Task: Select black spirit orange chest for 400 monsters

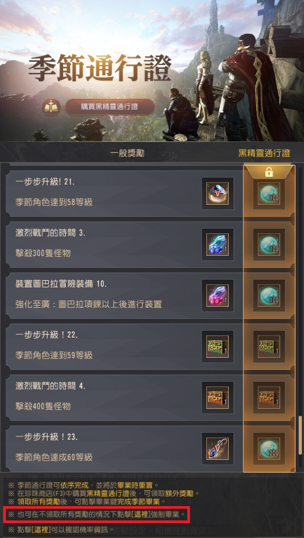Action: click(x=269, y=397)
